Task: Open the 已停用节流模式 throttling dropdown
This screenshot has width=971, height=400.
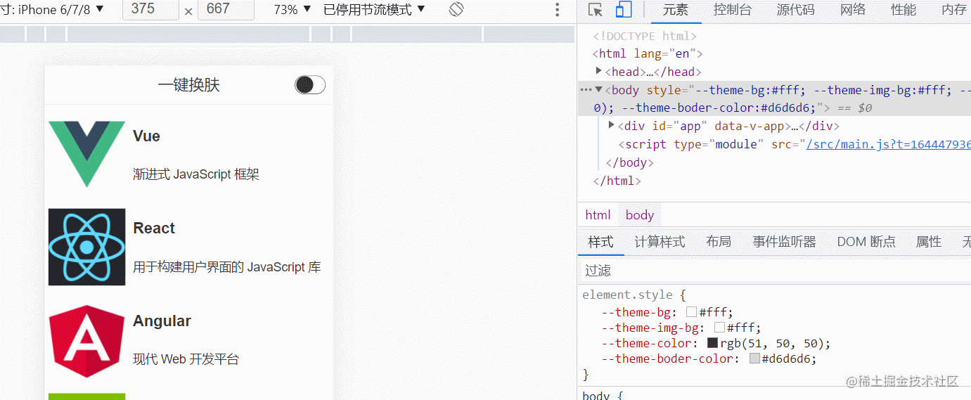Action: [374, 9]
